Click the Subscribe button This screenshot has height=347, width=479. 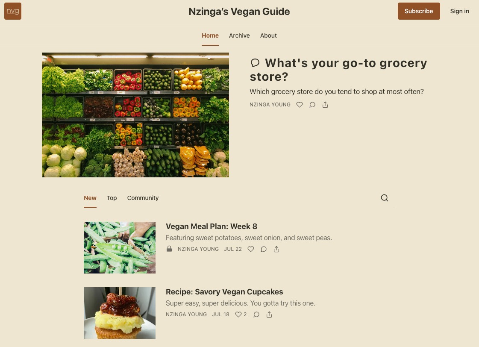pyautogui.click(x=419, y=11)
